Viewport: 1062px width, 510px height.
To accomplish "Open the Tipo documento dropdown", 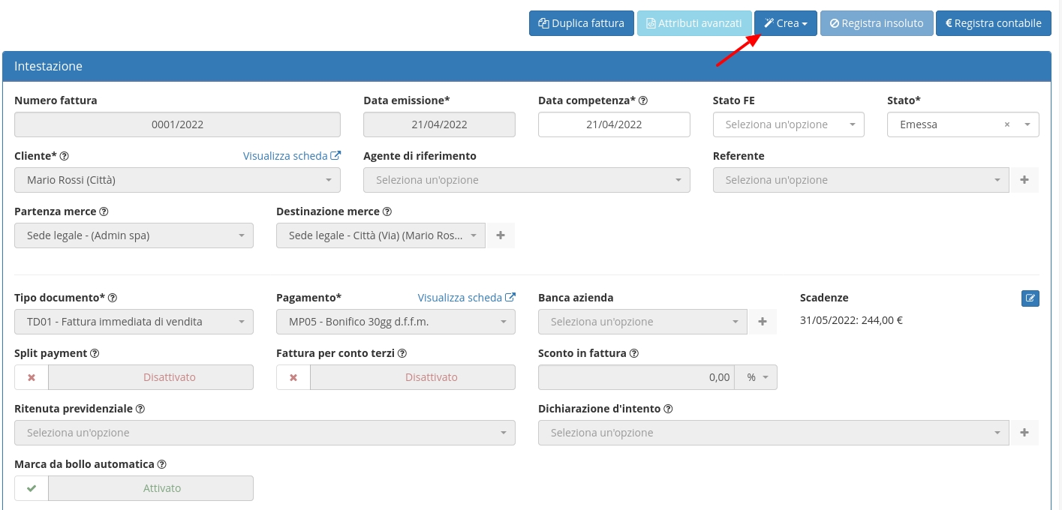I will [x=134, y=322].
